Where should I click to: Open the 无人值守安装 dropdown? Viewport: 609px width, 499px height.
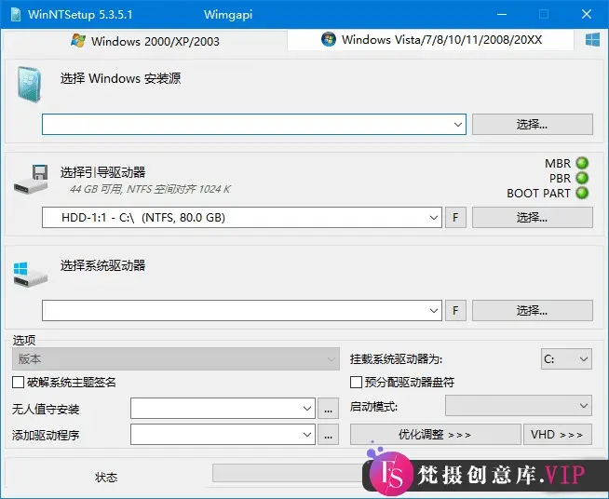(x=223, y=408)
